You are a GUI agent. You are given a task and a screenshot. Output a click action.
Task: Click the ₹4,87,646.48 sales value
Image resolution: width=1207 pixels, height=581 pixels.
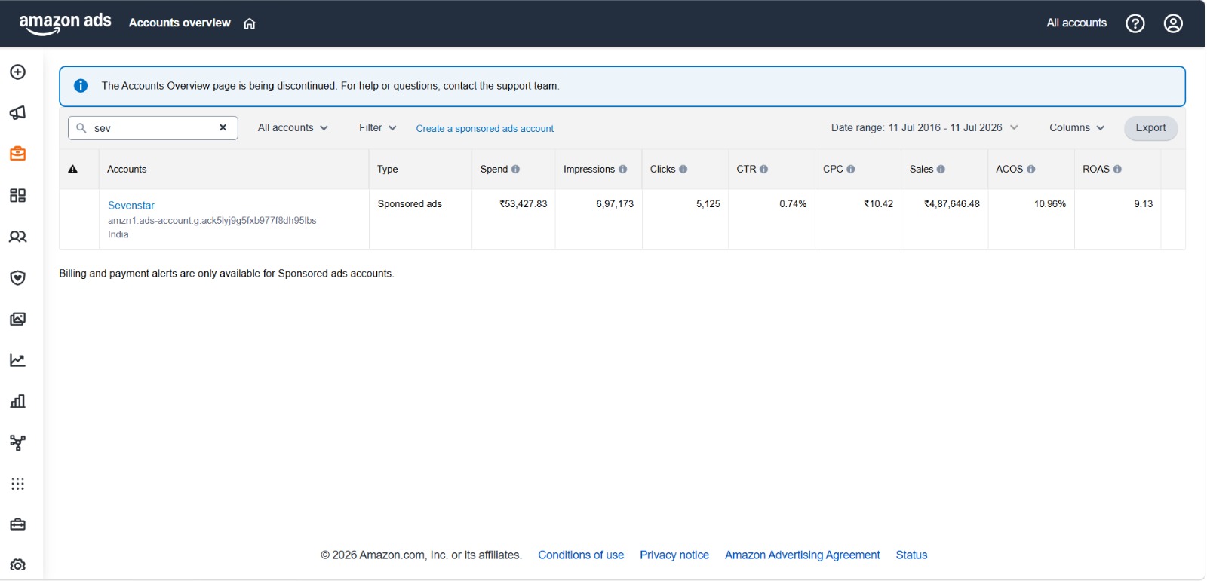coord(952,204)
